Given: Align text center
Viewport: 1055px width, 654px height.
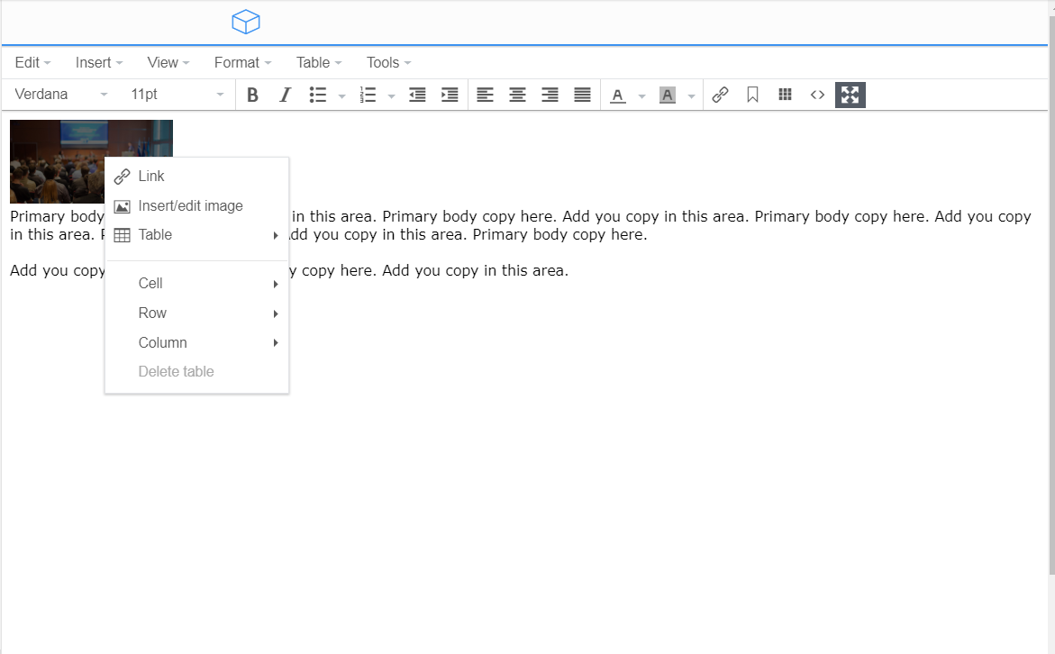Looking at the screenshot, I should (517, 95).
